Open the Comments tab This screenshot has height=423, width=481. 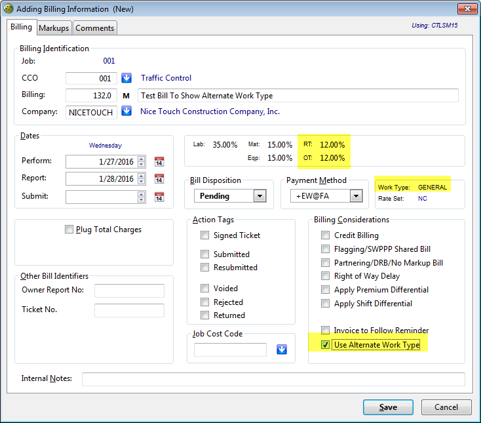(x=94, y=28)
